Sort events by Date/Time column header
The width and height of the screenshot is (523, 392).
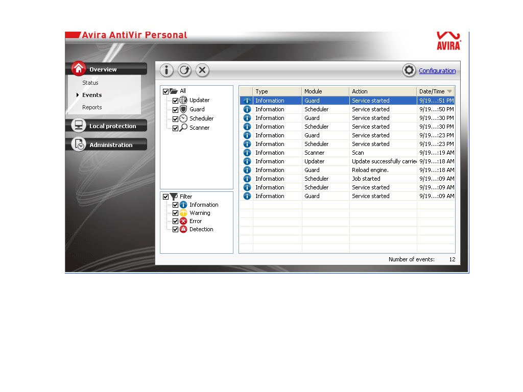pos(436,91)
